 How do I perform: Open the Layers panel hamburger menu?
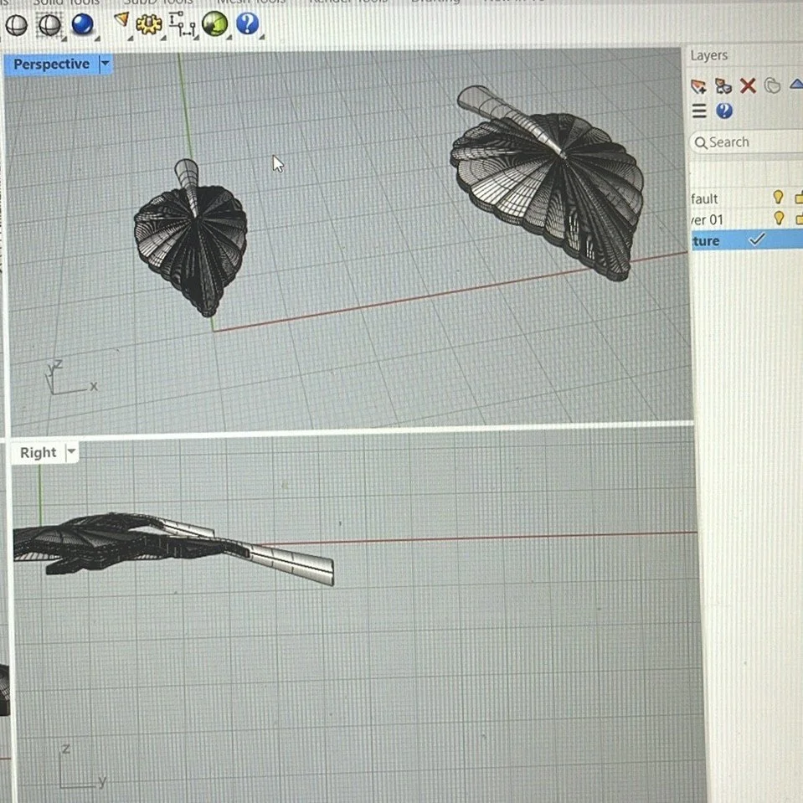click(699, 111)
